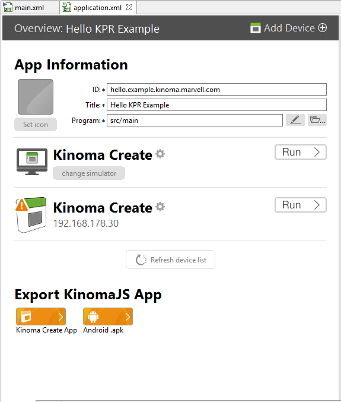341x402 pixels.
Task: Click the folder browse program icon
Action: [317, 120]
